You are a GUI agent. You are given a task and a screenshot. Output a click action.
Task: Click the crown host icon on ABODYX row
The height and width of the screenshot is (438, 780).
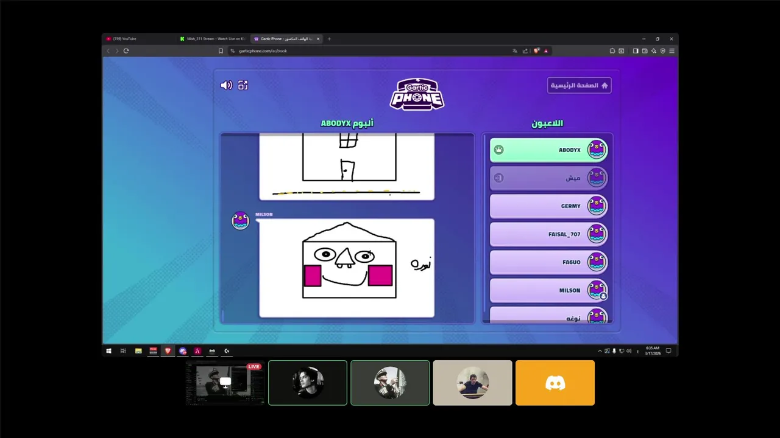point(499,150)
